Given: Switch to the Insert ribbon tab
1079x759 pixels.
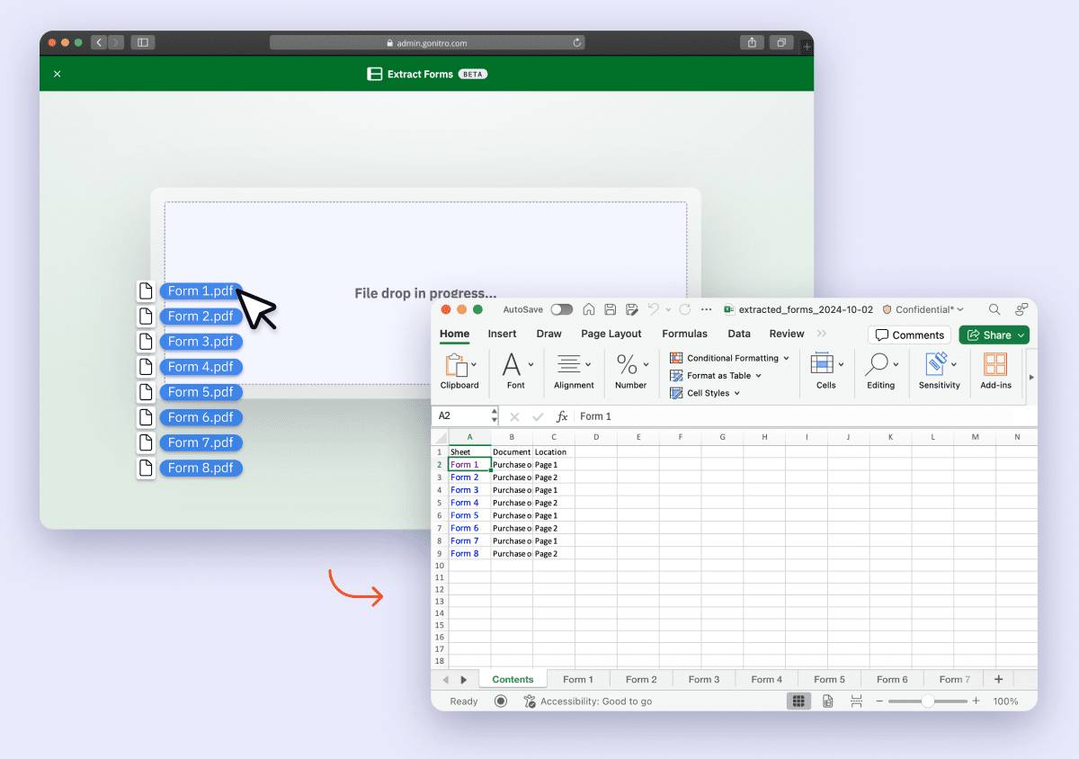Looking at the screenshot, I should pos(502,334).
